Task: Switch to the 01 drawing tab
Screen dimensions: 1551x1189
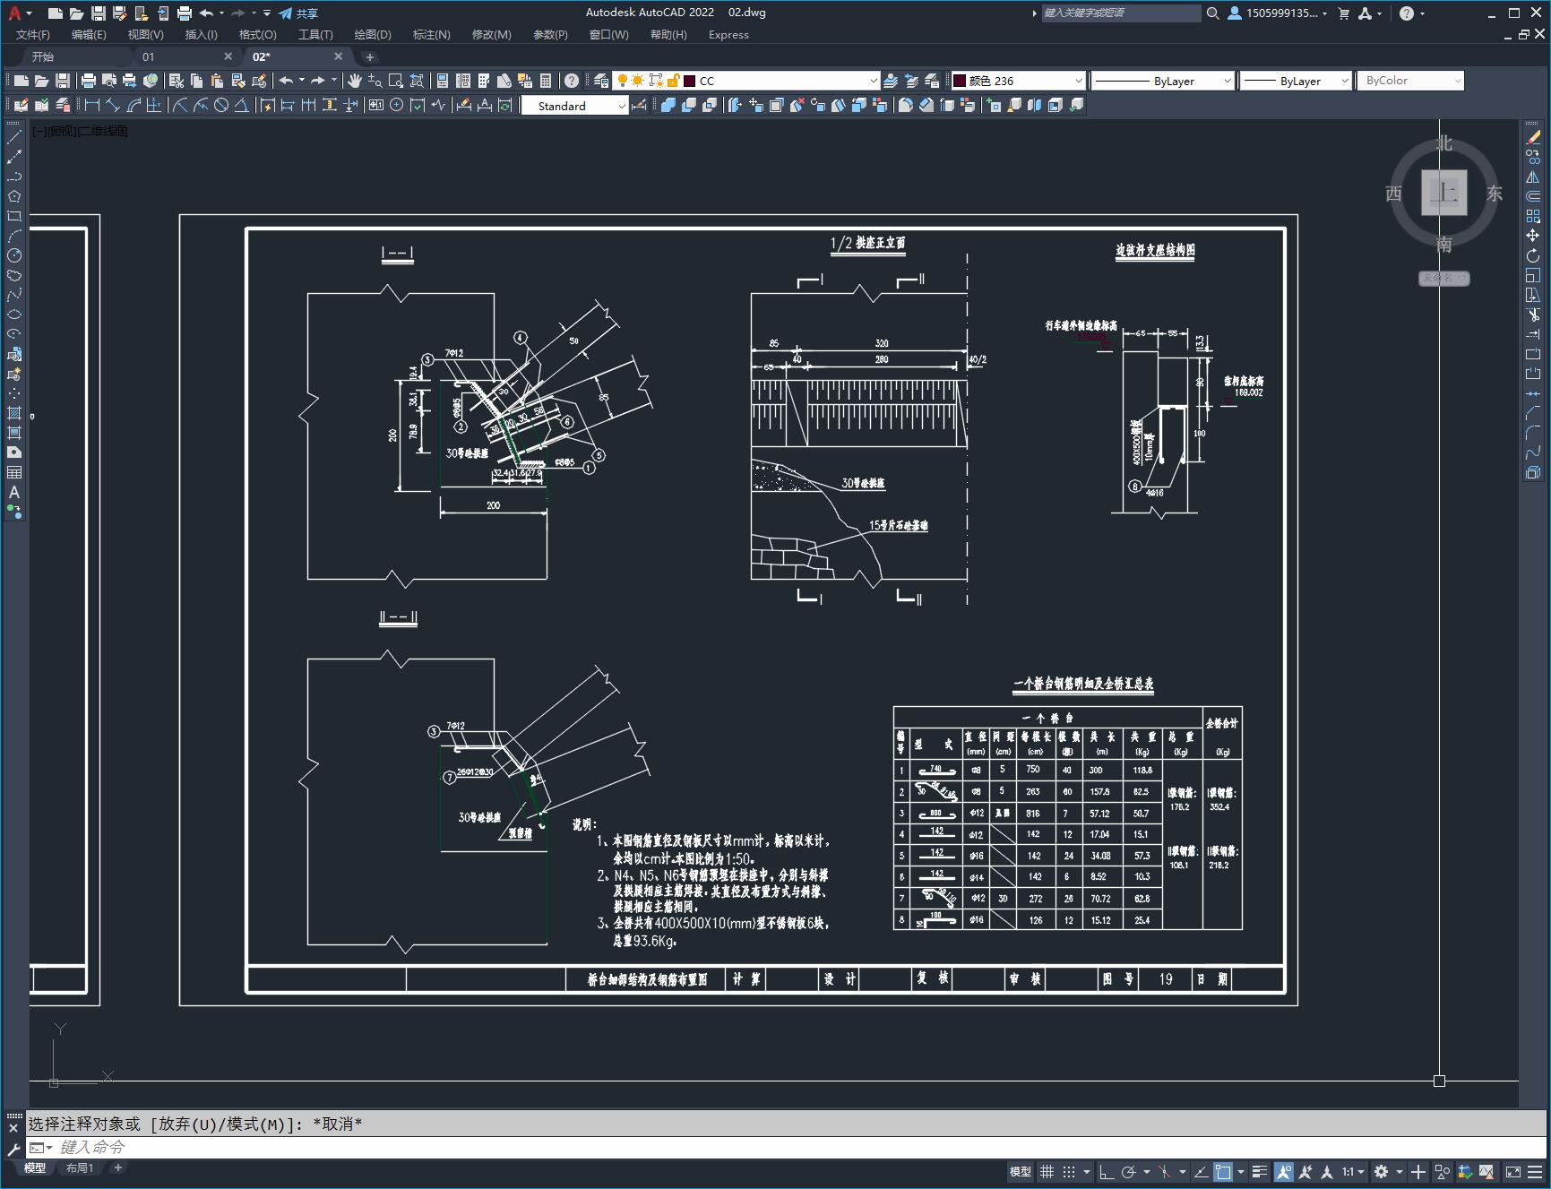Action: tap(149, 56)
